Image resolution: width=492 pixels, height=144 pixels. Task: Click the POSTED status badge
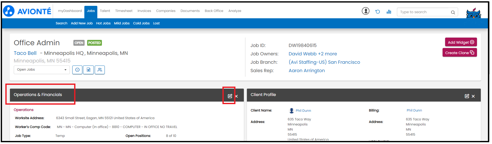click(95, 43)
